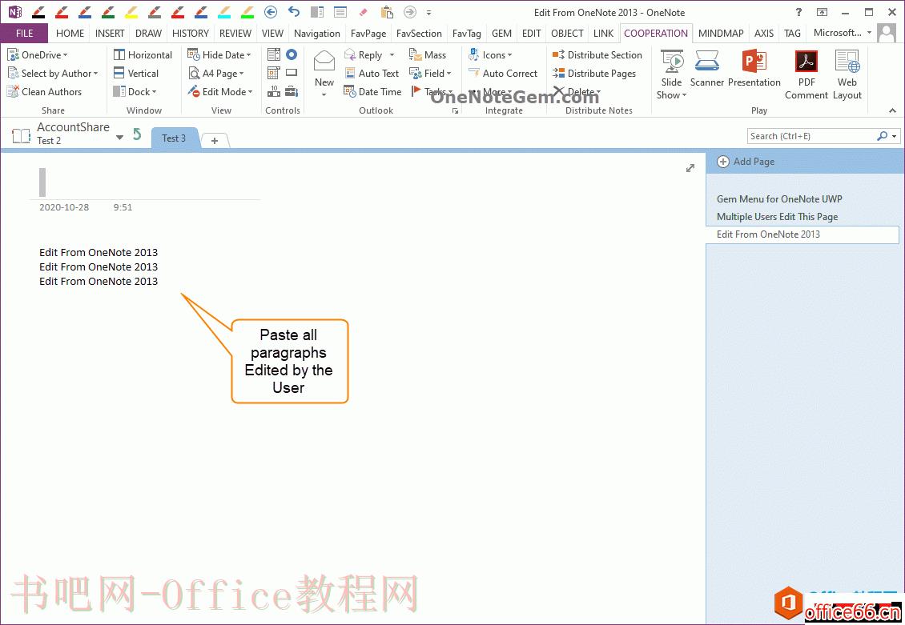Open the OneDrive dropdown
Viewport: 905px width, 625px height.
38,54
